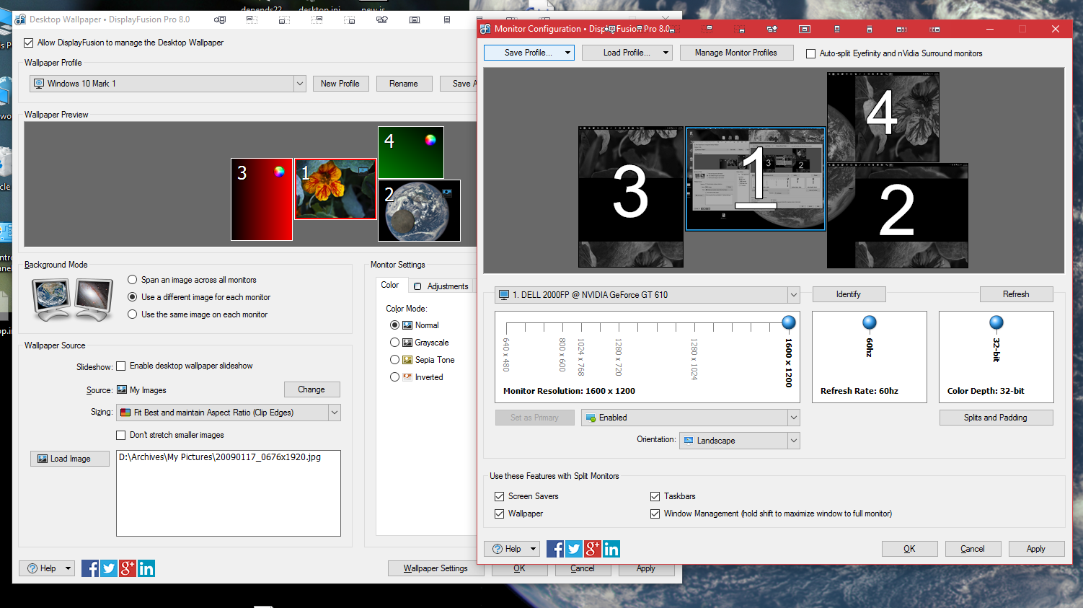Select monitor 4 in the monitor layout
The height and width of the screenshot is (608, 1083).
click(x=883, y=115)
